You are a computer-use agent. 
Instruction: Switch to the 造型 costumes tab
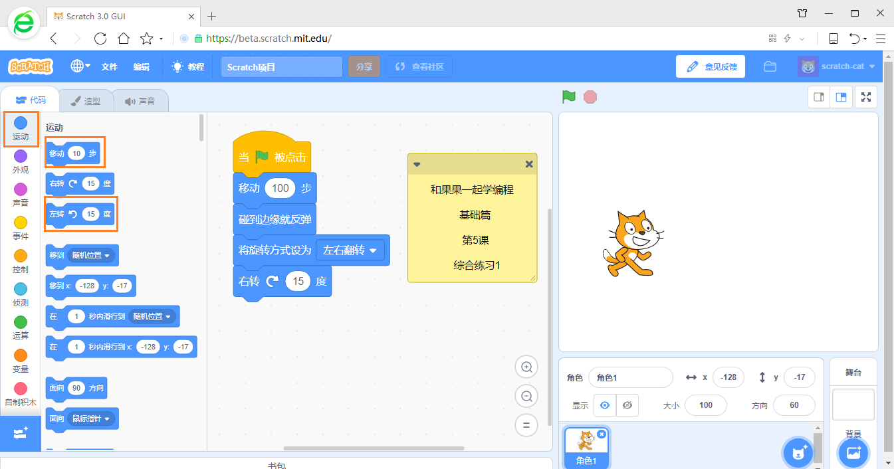click(85, 101)
